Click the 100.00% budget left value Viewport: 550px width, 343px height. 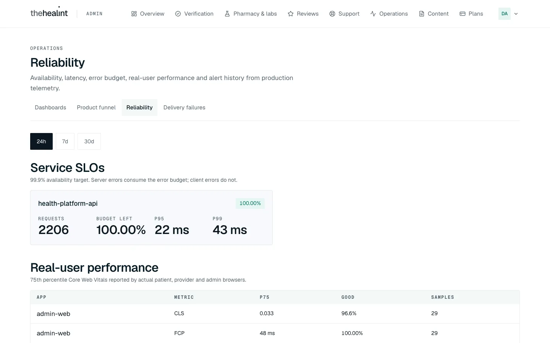click(x=121, y=230)
